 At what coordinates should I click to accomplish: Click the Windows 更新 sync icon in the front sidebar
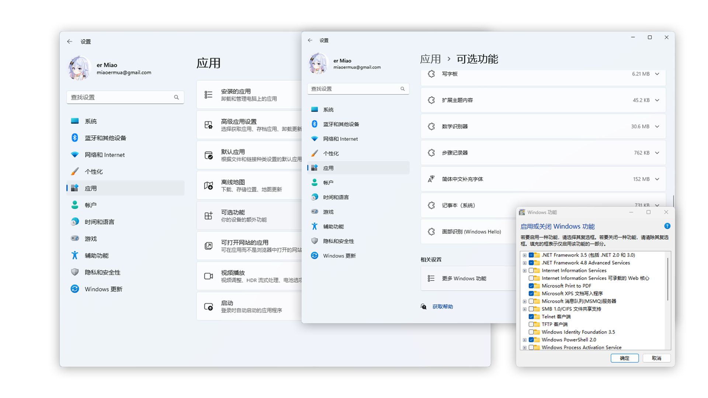tap(315, 255)
